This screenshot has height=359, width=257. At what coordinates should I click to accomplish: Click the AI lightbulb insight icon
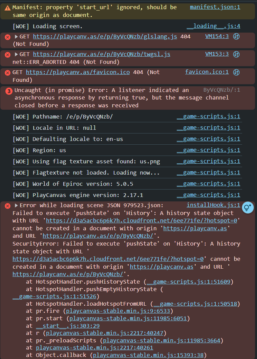tap(248, 207)
